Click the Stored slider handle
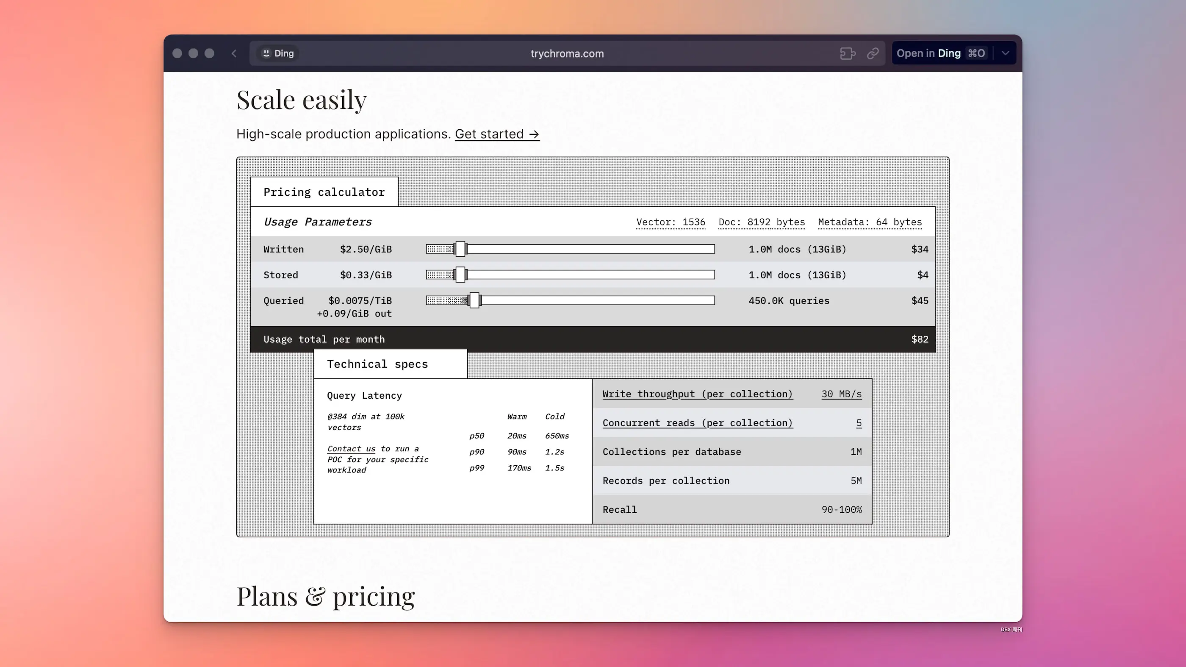Image resolution: width=1186 pixels, height=667 pixels. (460, 275)
